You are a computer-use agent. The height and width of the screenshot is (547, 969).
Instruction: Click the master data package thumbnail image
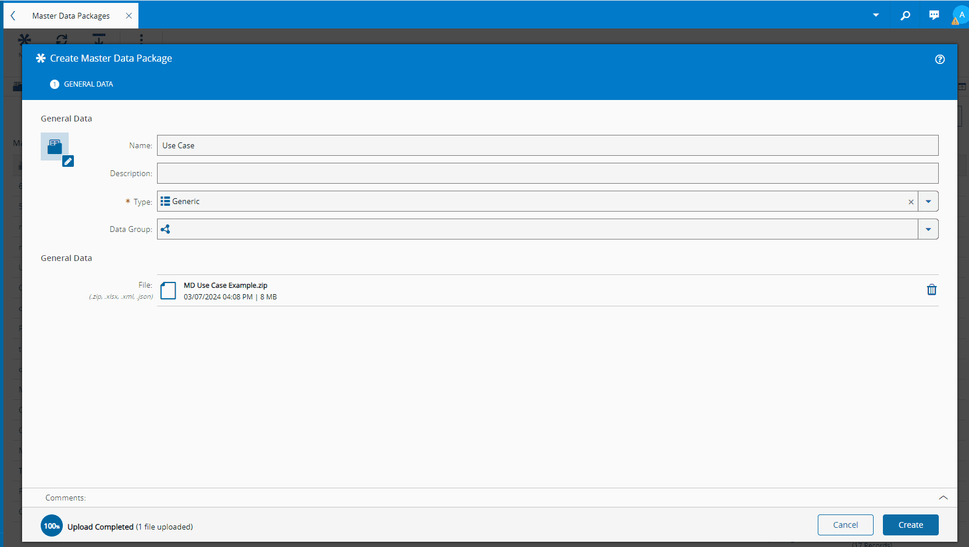pyautogui.click(x=55, y=146)
